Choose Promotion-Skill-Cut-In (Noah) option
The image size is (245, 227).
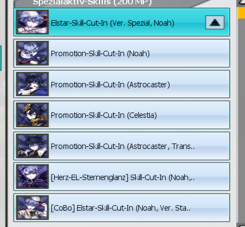121,53
